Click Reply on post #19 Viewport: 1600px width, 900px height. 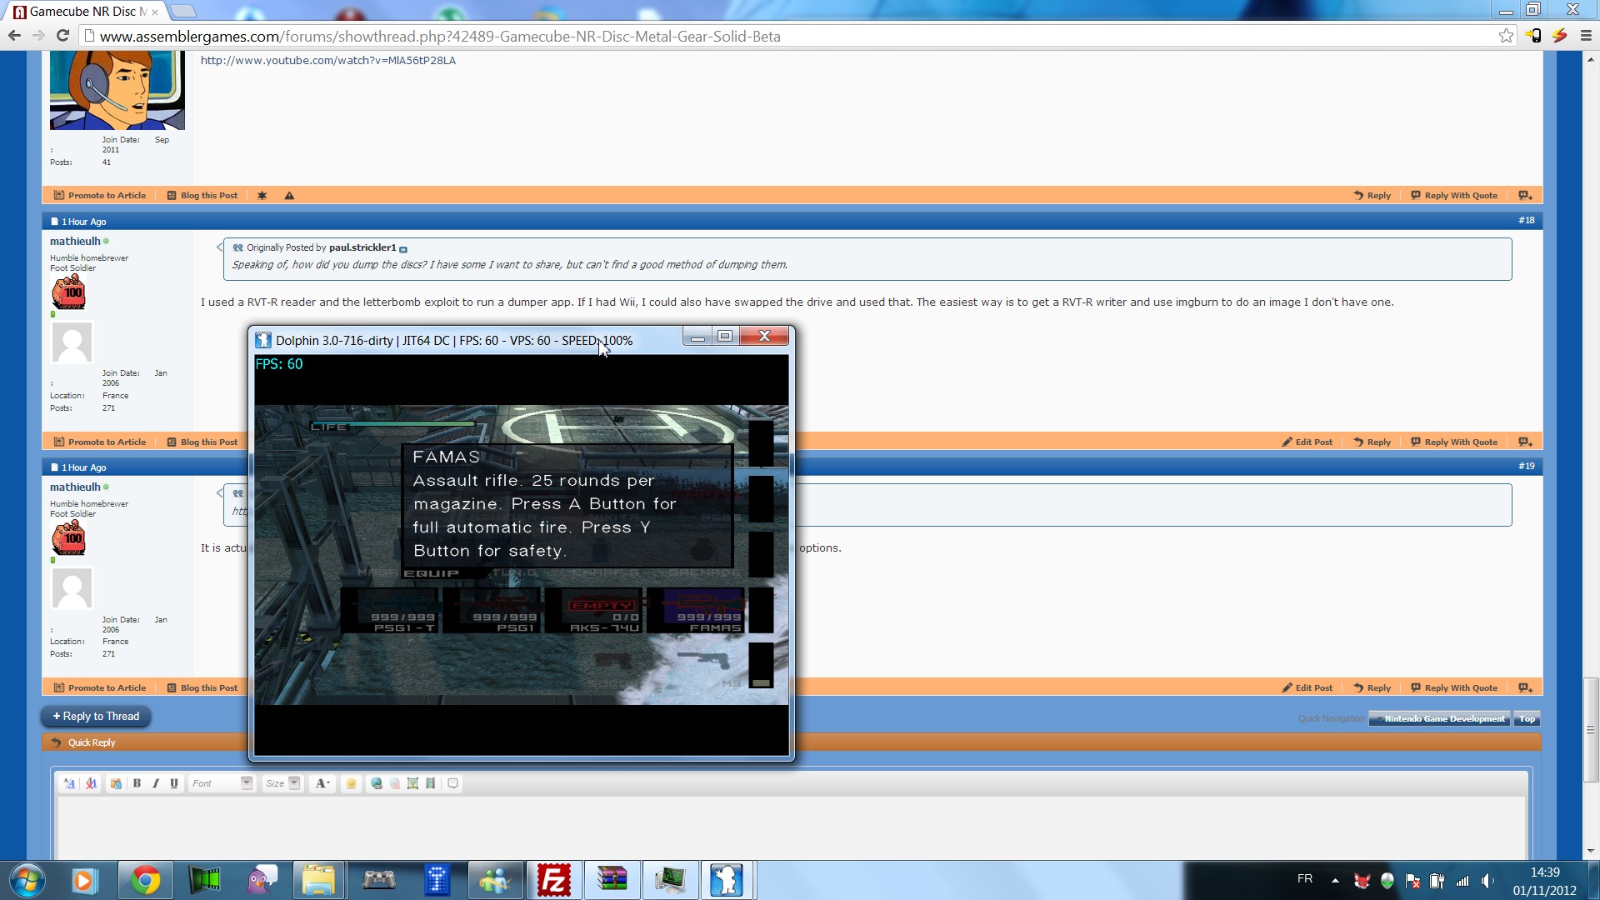pos(1372,687)
